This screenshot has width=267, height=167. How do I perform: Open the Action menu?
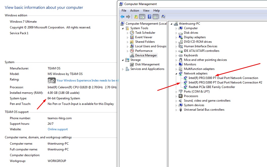[135, 11]
